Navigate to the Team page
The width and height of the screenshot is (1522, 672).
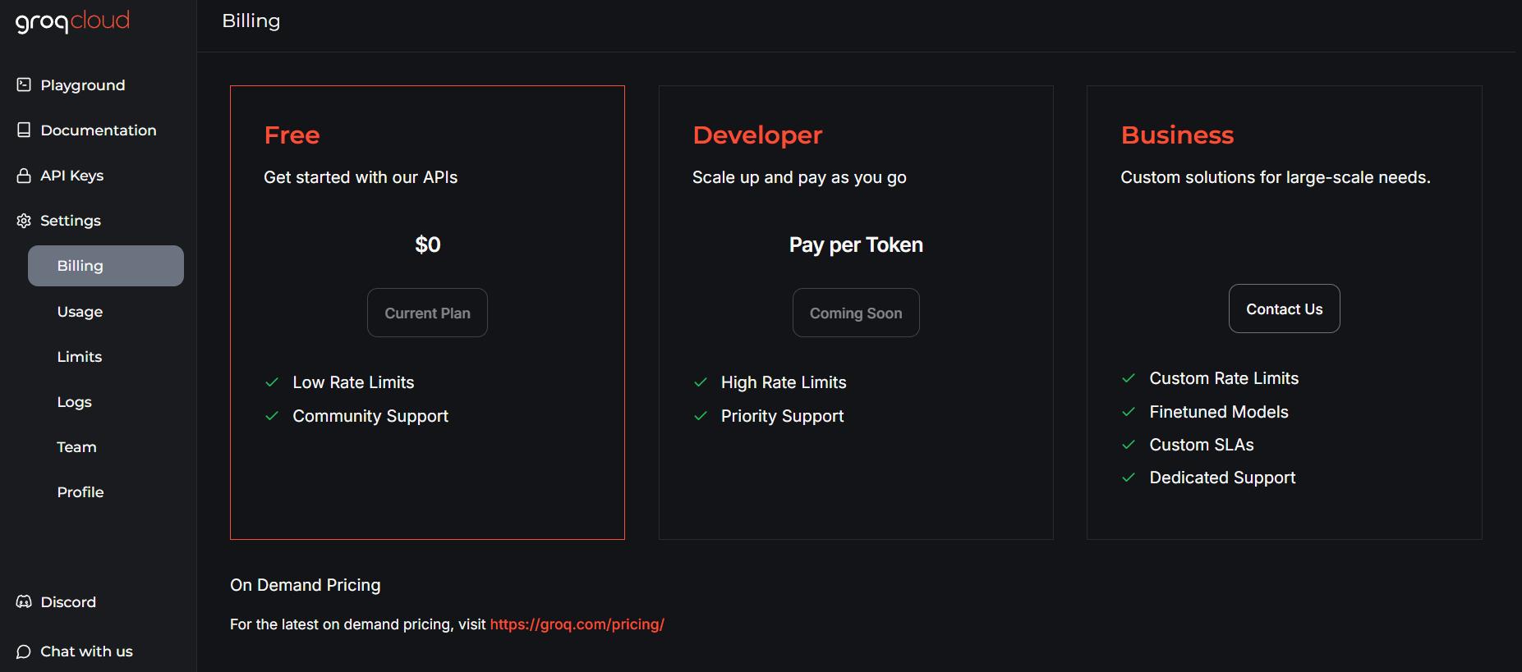76,447
